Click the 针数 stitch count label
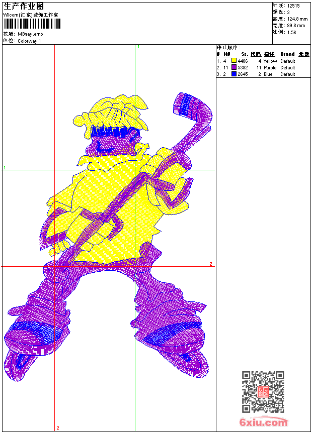 point(279,6)
